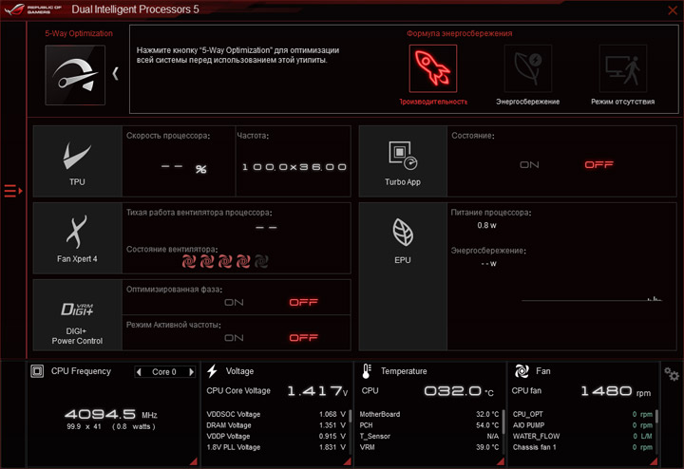684x469 pixels.
Task: Close the Dual Intelligent Processors 5 window
Action: (673, 9)
